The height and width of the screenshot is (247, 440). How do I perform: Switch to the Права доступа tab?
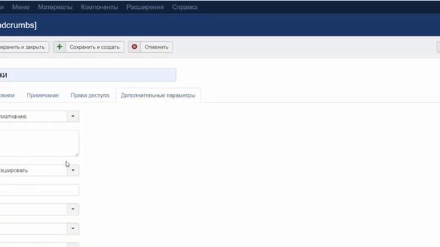90,95
